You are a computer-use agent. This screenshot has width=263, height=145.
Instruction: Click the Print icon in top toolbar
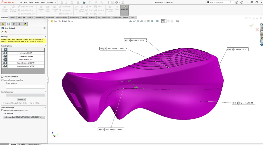(84, 2)
